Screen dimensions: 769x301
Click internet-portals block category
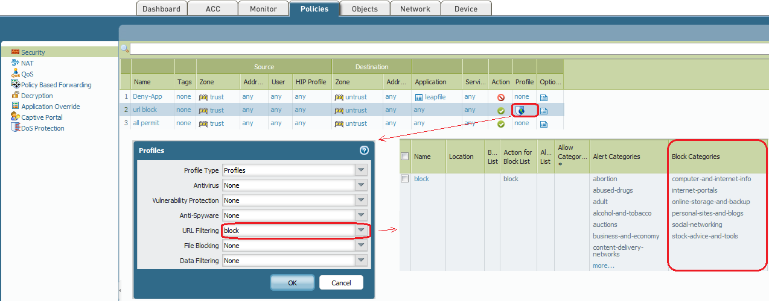click(695, 190)
